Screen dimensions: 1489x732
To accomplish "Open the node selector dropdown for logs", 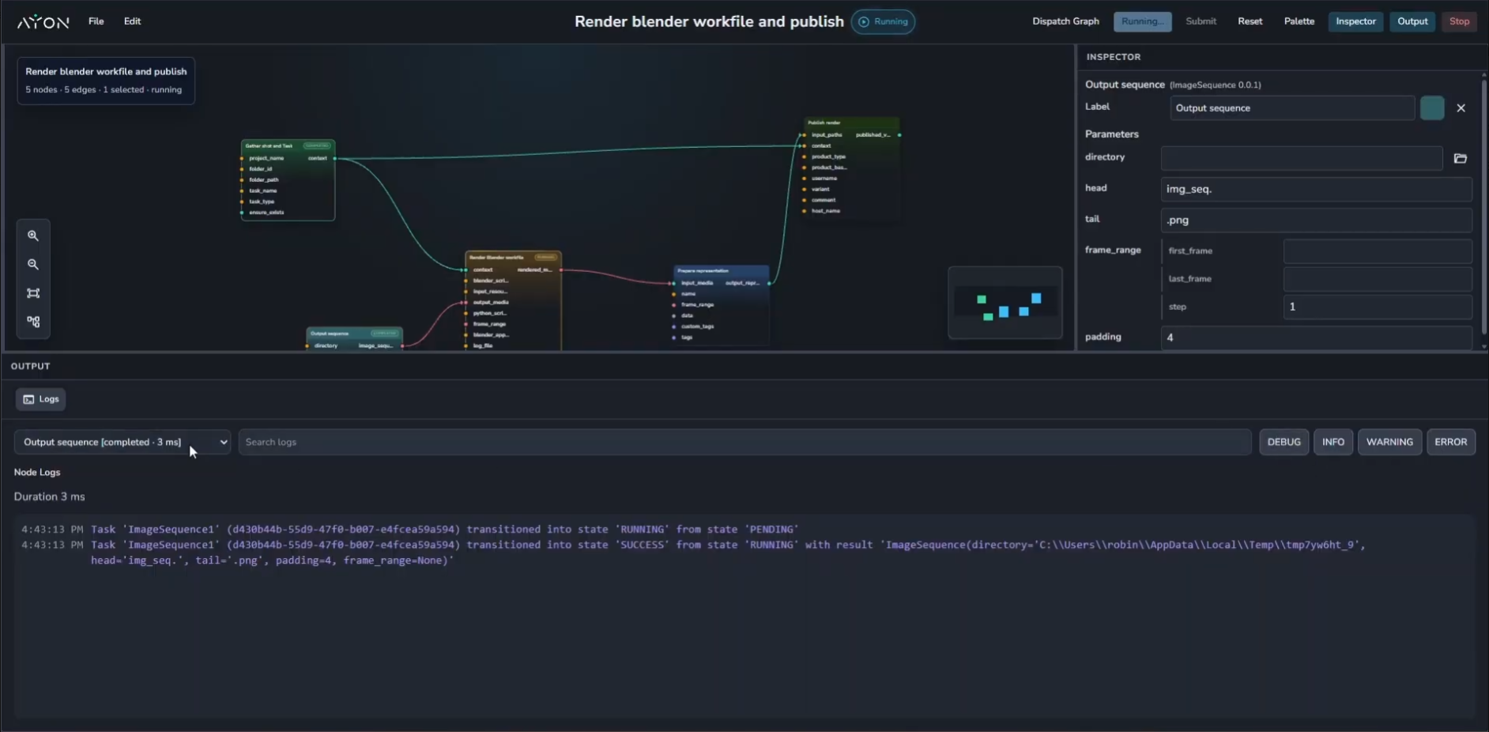I will [123, 442].
